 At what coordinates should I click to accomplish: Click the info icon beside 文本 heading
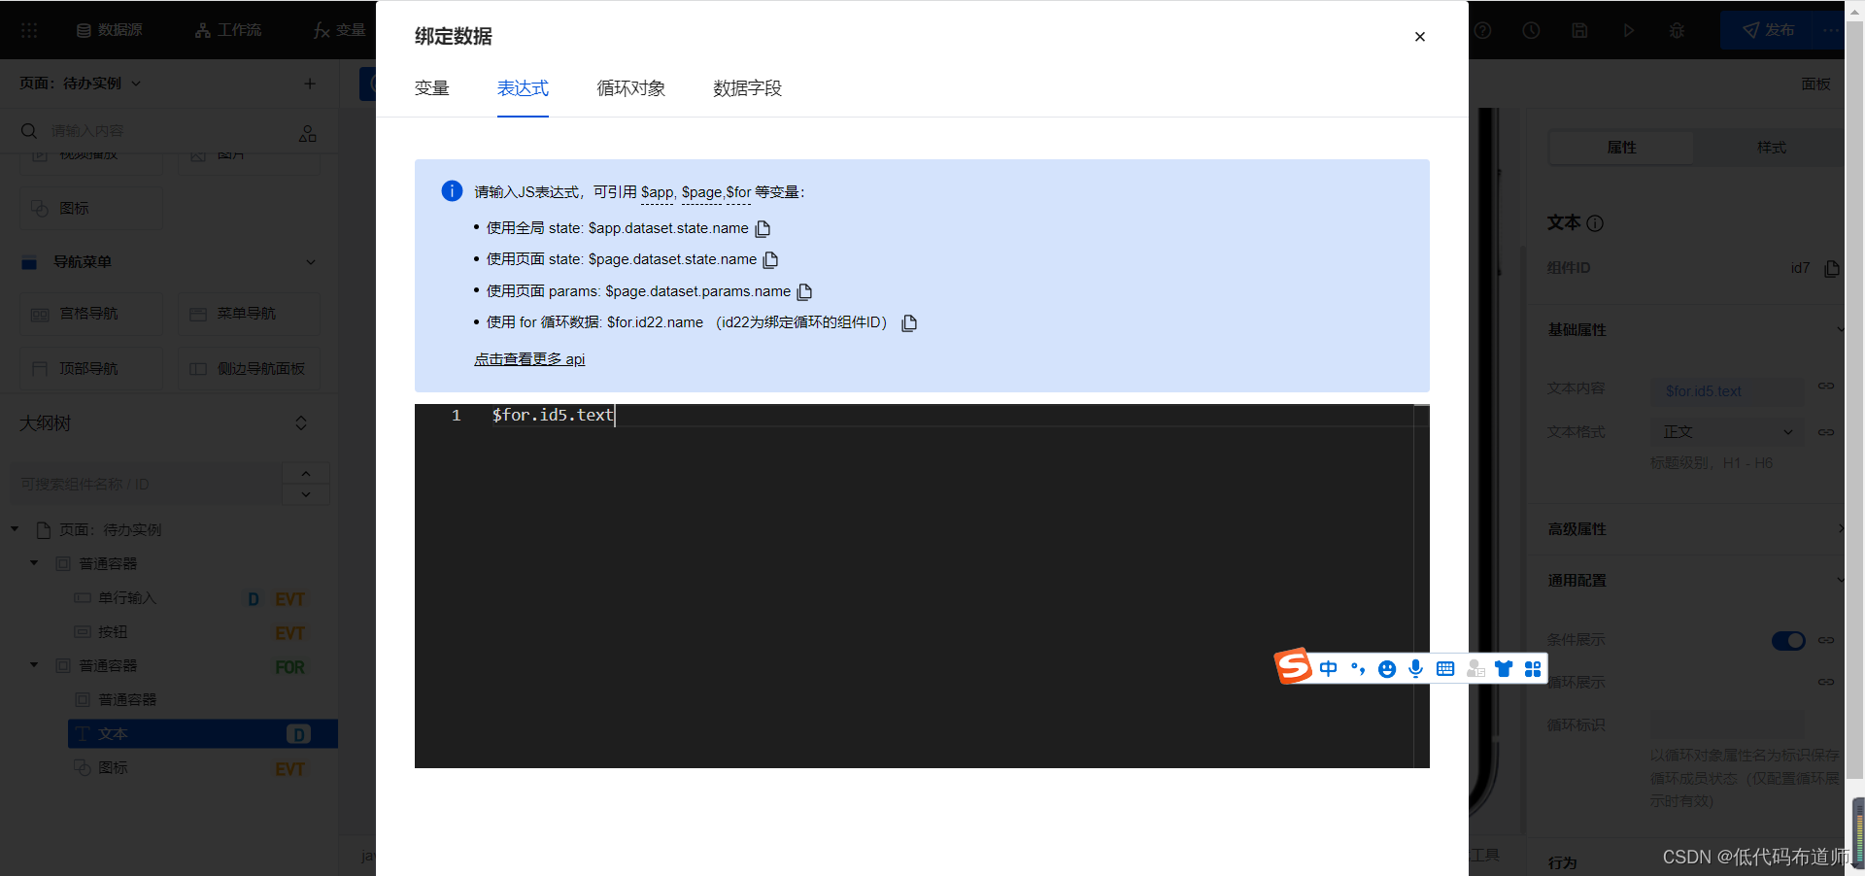point(1595,223)
